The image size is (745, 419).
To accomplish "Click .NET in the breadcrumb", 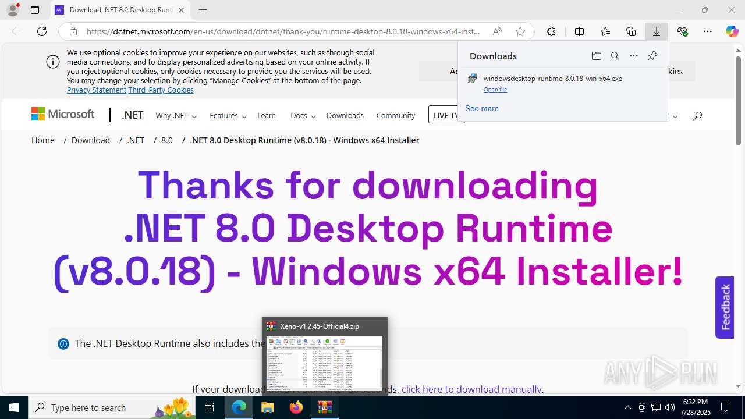I will coord(136,140).
